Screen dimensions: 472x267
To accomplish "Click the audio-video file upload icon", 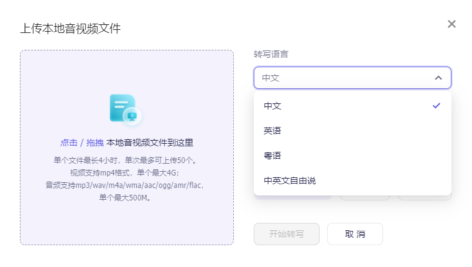I will (125, 109).
